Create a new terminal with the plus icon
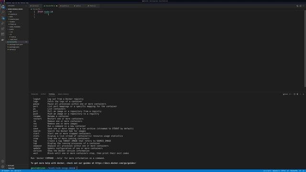The height and width of the screenshot is (172, 306). 290,94
